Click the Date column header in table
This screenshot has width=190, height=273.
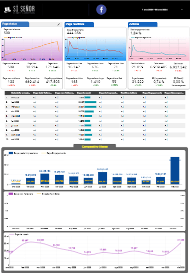20,93
